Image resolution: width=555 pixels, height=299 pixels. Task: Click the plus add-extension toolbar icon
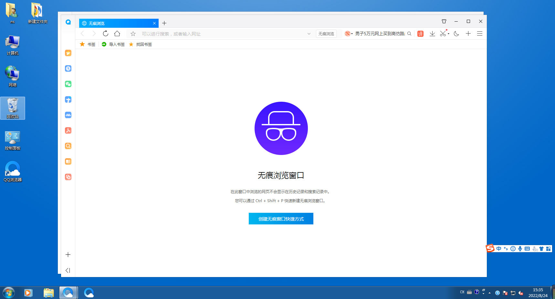pyautogui.click(x=468, y=34)
